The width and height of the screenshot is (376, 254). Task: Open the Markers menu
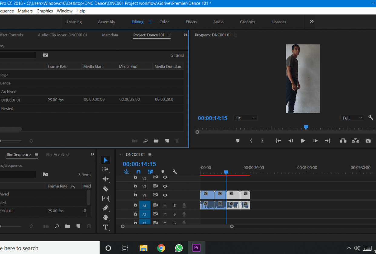pos(25,11)
